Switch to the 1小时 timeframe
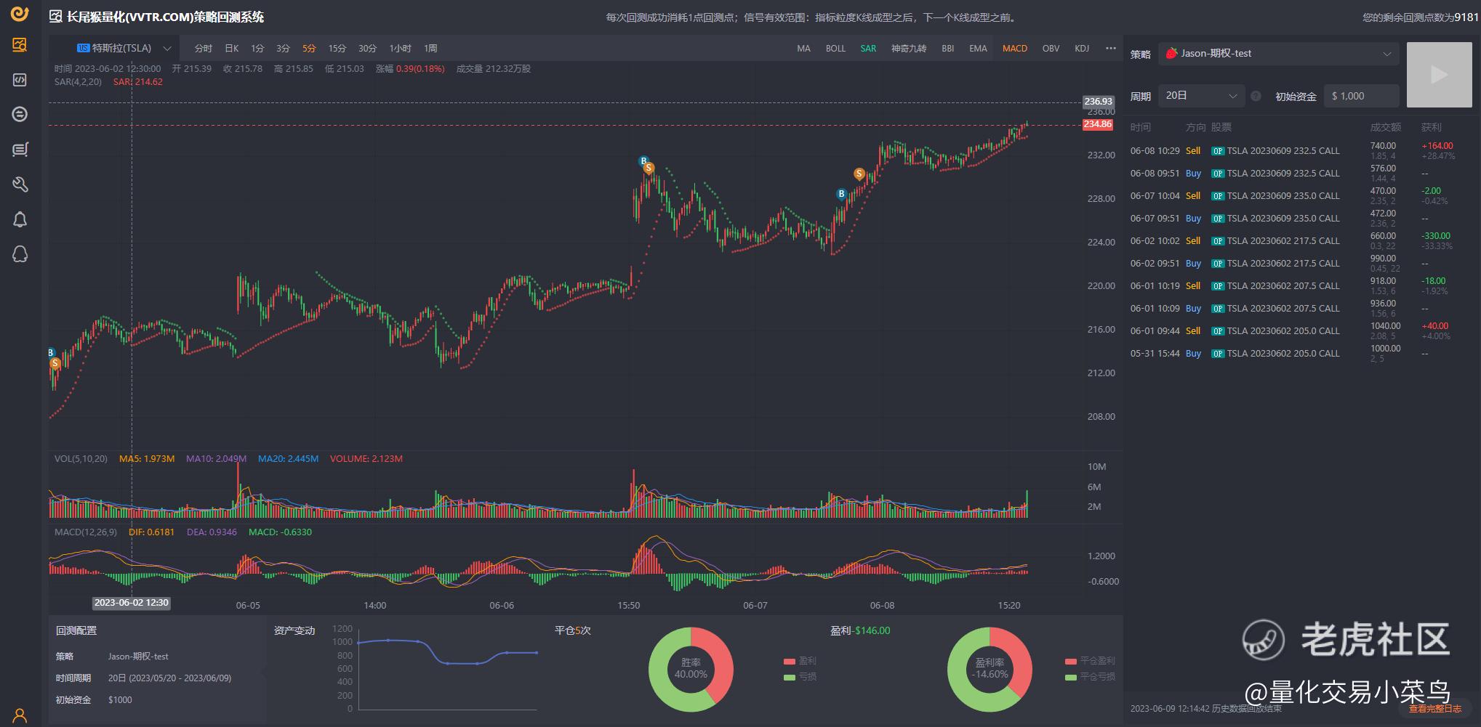The height and width of the screenshot is (727, 1481). tap(400, 48)
